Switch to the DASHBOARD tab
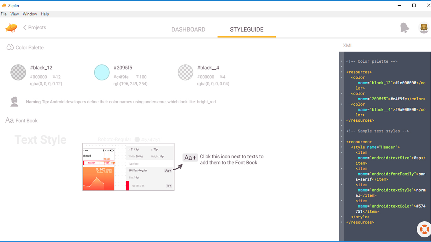The image size is (431, 242). (188, 29)
